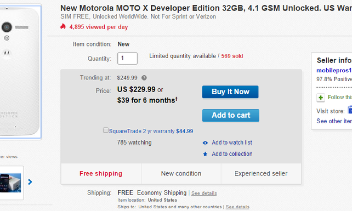Click the See other items link

pyautogui.click(x=334, y=121)
